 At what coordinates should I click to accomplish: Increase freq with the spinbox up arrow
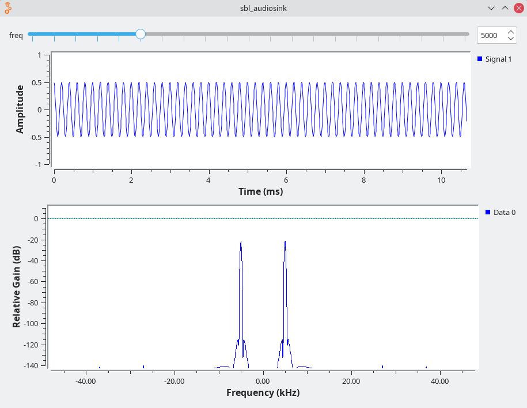pos(511,32)
